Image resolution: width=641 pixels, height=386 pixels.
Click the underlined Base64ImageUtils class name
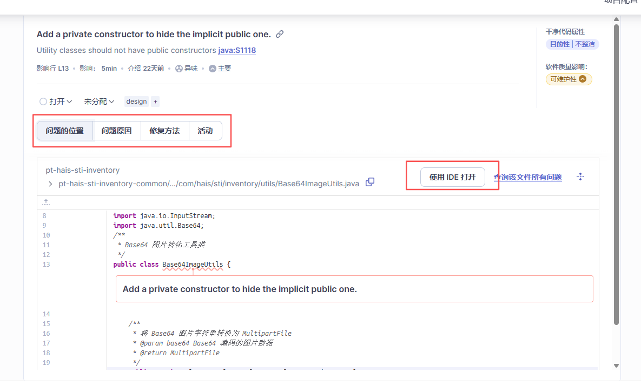pyautogui.click(x=193, y=265)
